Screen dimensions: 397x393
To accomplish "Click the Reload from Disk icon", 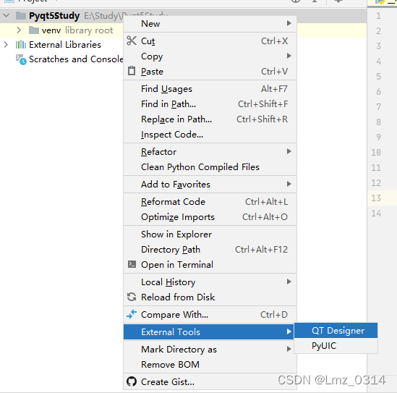I will pos(132,297).
